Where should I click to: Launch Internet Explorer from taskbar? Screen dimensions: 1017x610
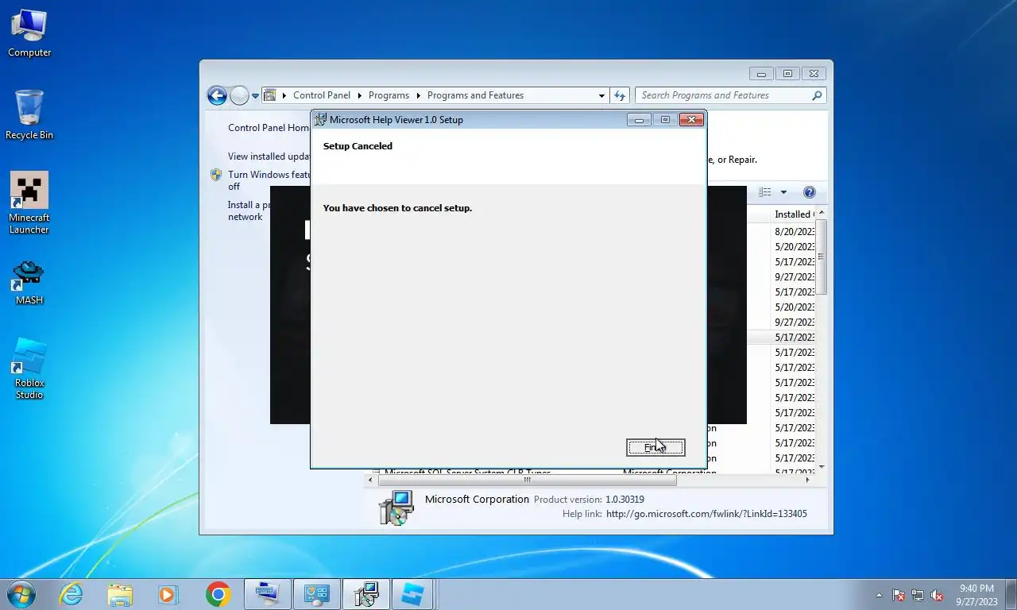point(72,594)
